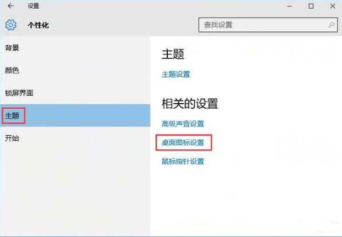Click the 个性化 page title

tap(38, 25)
